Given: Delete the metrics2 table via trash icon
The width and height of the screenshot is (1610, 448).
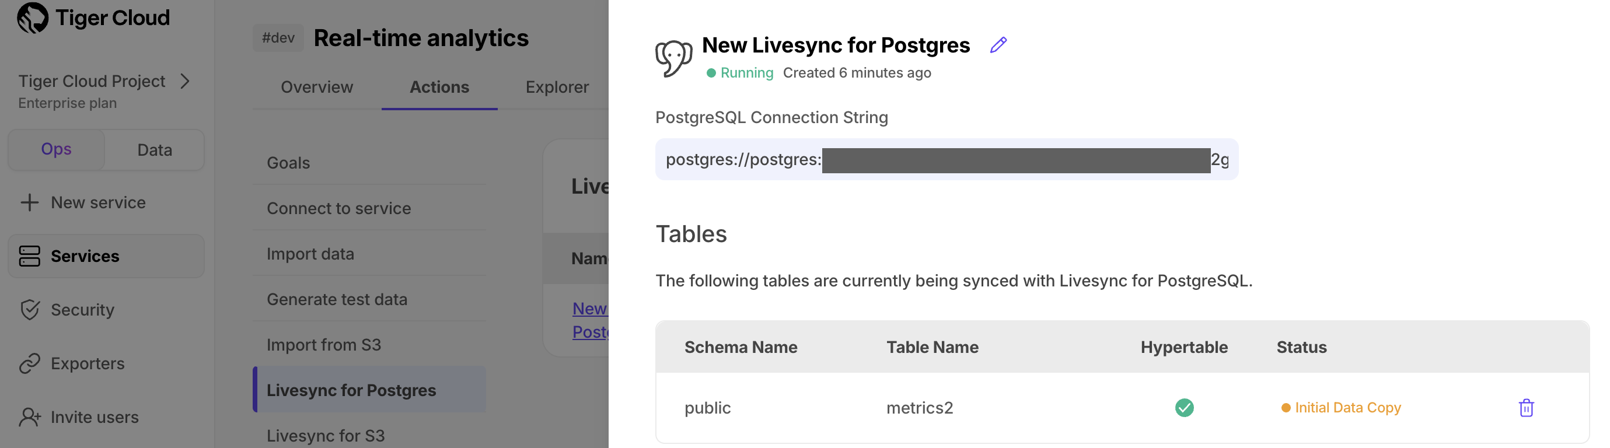Looking at the screenshot, I should click(x=1526, y=407).
